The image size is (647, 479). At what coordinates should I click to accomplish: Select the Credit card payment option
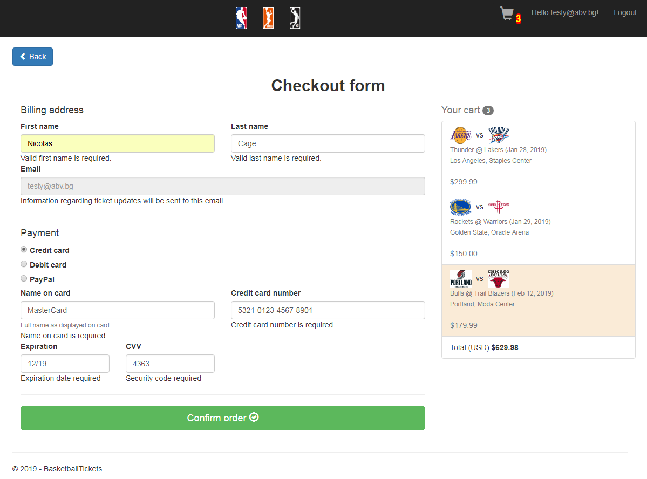pyautogui.click(x=24, y=250)
